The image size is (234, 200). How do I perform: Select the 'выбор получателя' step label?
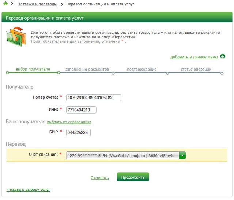(x=33, y=69)
